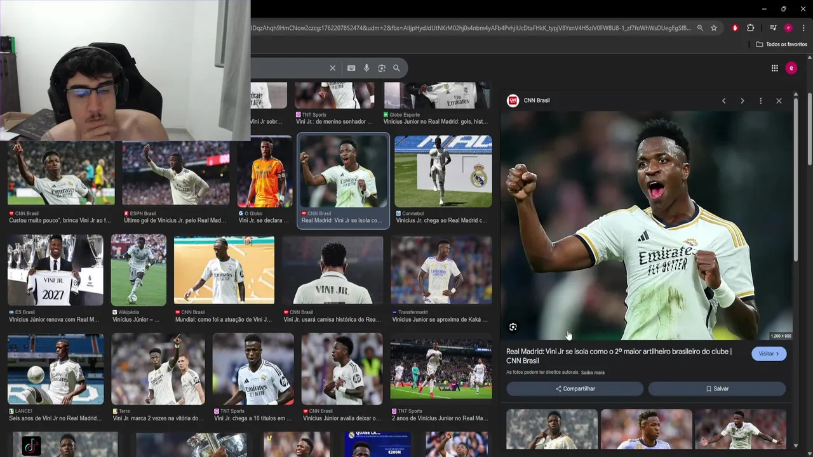Select thumbnail 'Custou muito pouco' from CNN Brasil
This screenshot has width=813, height=457.
[x=61, y=173]
